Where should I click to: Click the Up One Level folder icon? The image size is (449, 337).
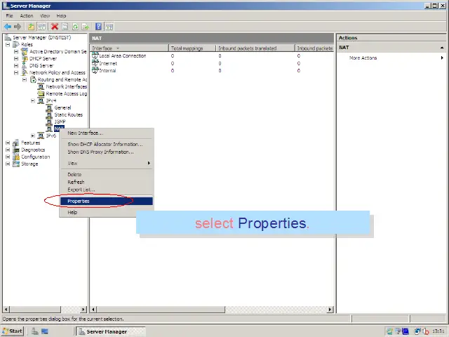pos(32,27)
